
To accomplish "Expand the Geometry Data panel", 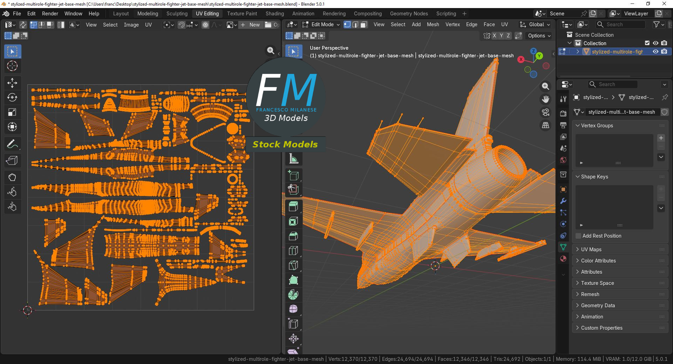I will [x=620, y=306].
